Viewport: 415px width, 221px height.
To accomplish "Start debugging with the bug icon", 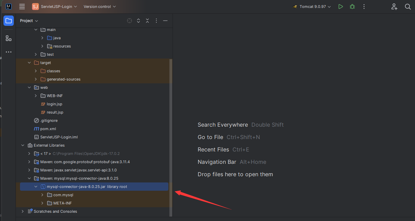I will pyautogui.click(x=352, y=7).
